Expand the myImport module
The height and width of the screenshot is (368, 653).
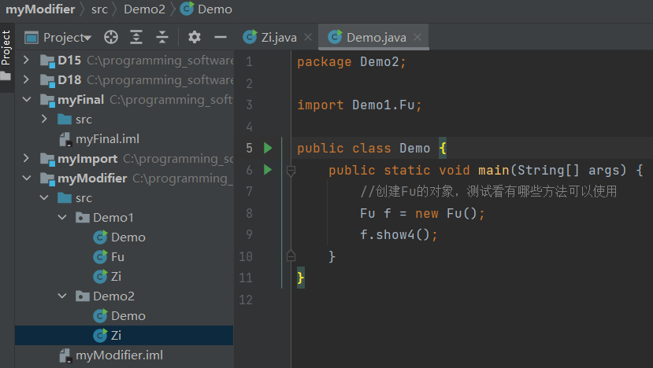tap(26, 158)
